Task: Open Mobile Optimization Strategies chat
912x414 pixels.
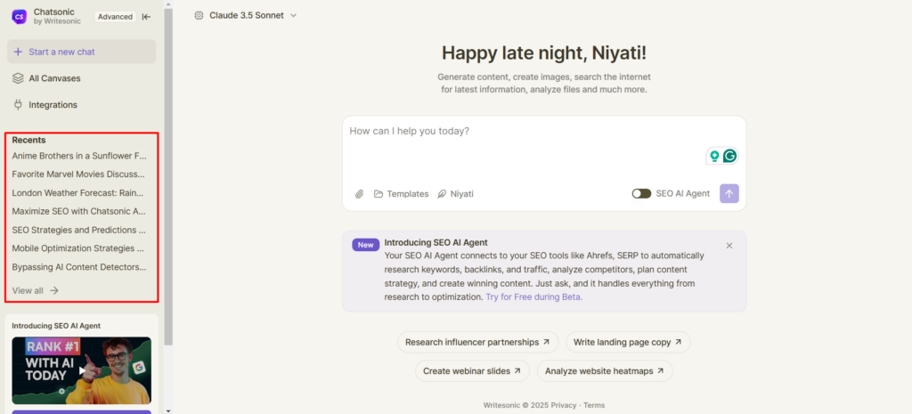Action: tap(78, 249)
